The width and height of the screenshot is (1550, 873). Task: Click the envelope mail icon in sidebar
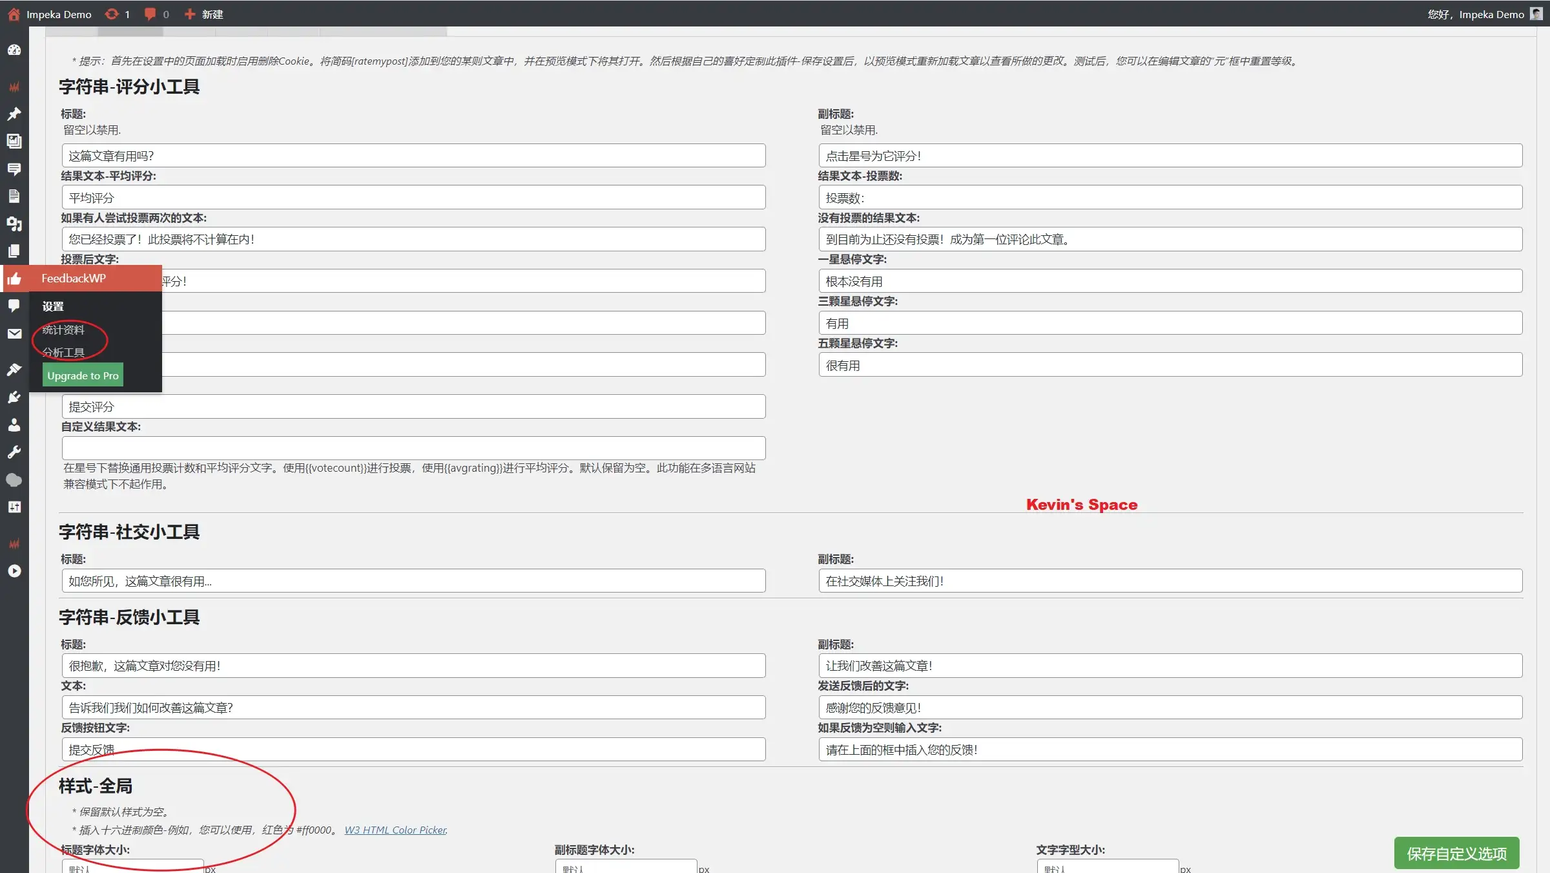(14, 333)
